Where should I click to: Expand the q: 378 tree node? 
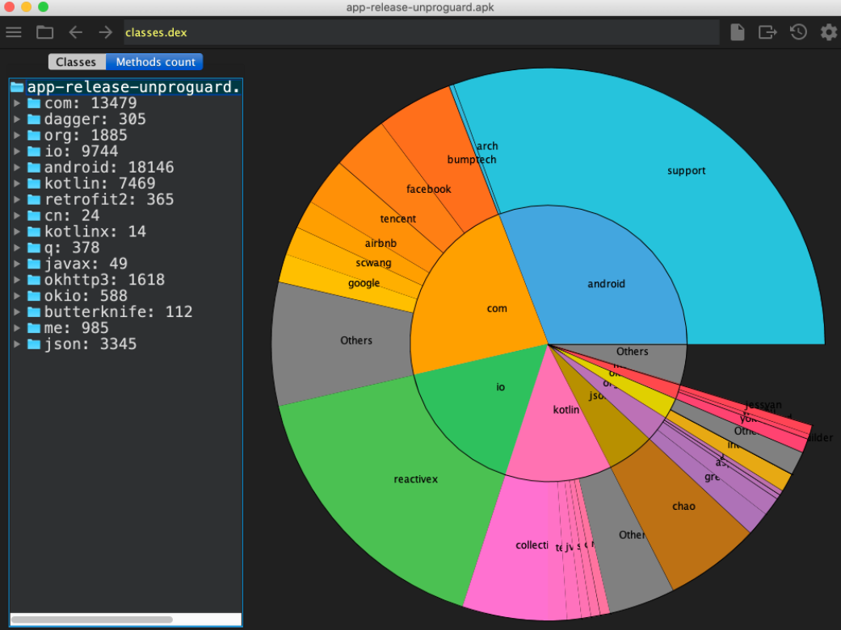[x=17, y=248]
